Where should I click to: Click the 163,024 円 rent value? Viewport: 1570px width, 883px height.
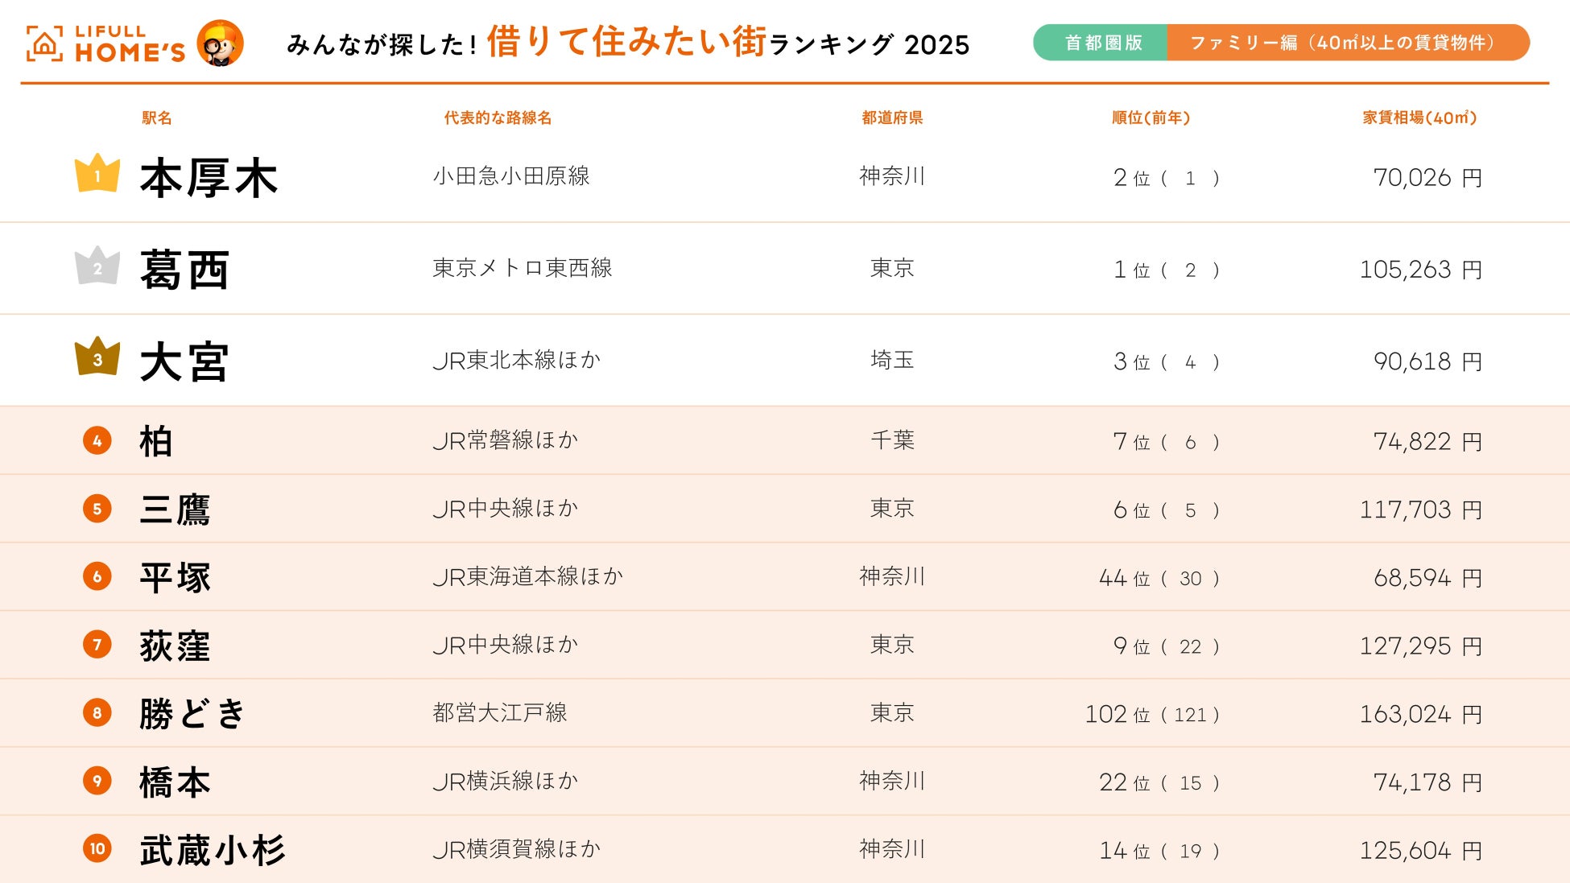click(1419, 714)
